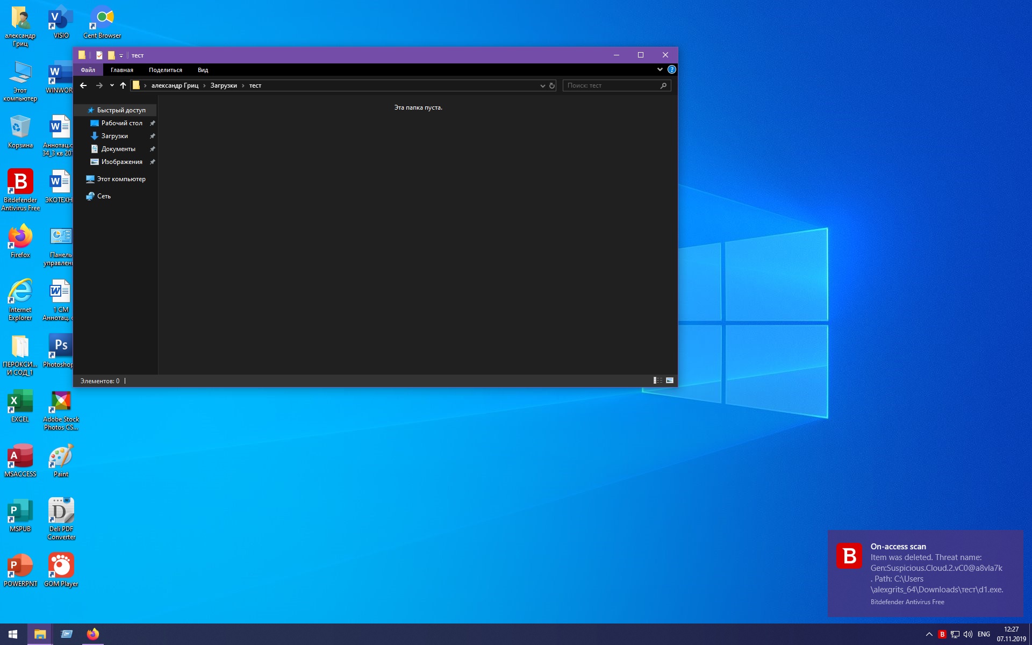
Task: Expand the Quick Access Toolbar customize dropdown
Action: [121, 55]
